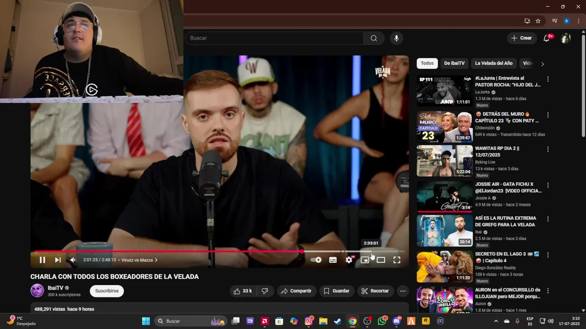The width and height of the screenshot is (586, 329).
Task: Like the video with 33 k thumbs up
Action: [243, 291]
